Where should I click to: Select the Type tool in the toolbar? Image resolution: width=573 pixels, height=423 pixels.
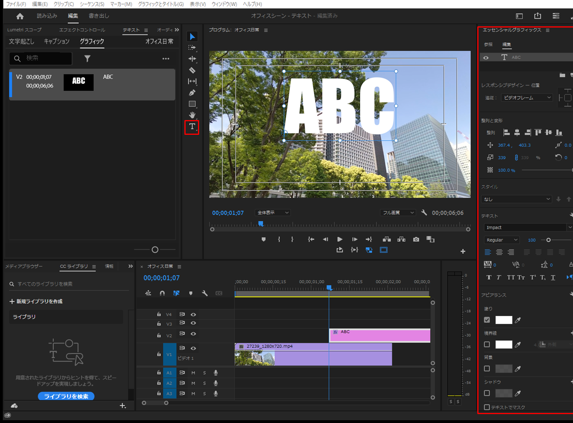click(x=192, y=127)
